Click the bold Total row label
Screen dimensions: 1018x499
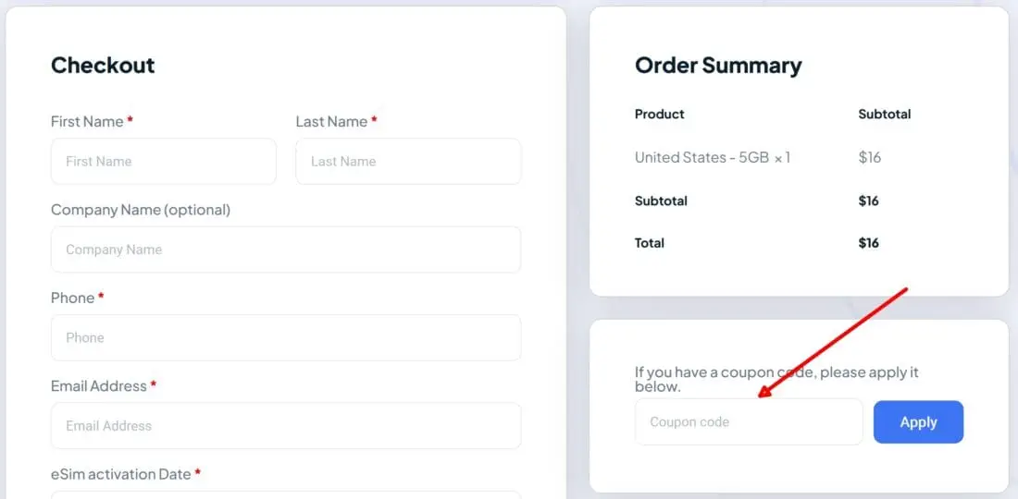pyautogui.click(x=650, y=243)
